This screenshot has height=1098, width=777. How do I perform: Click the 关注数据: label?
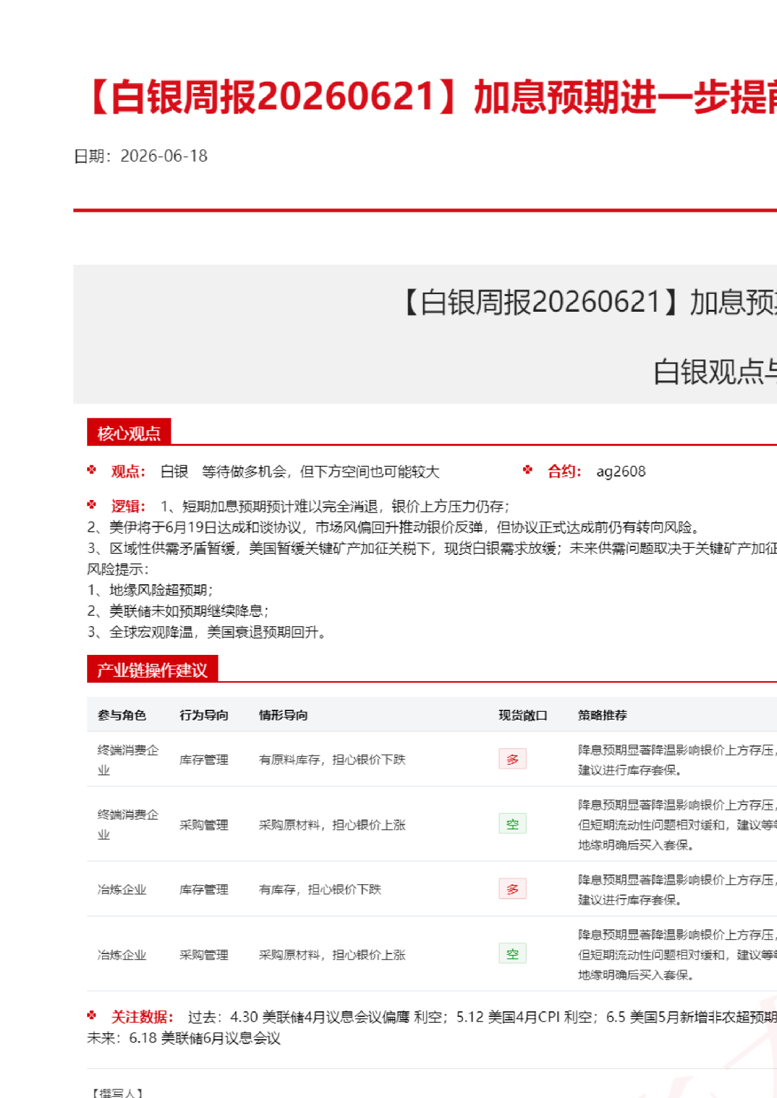(142, 1017)
